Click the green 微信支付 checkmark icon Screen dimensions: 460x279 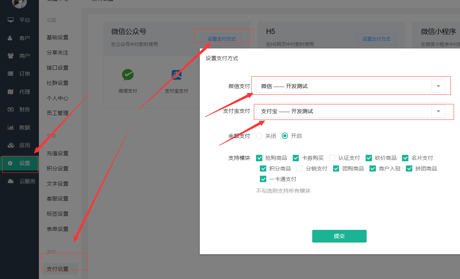click(x=128, y=75)
